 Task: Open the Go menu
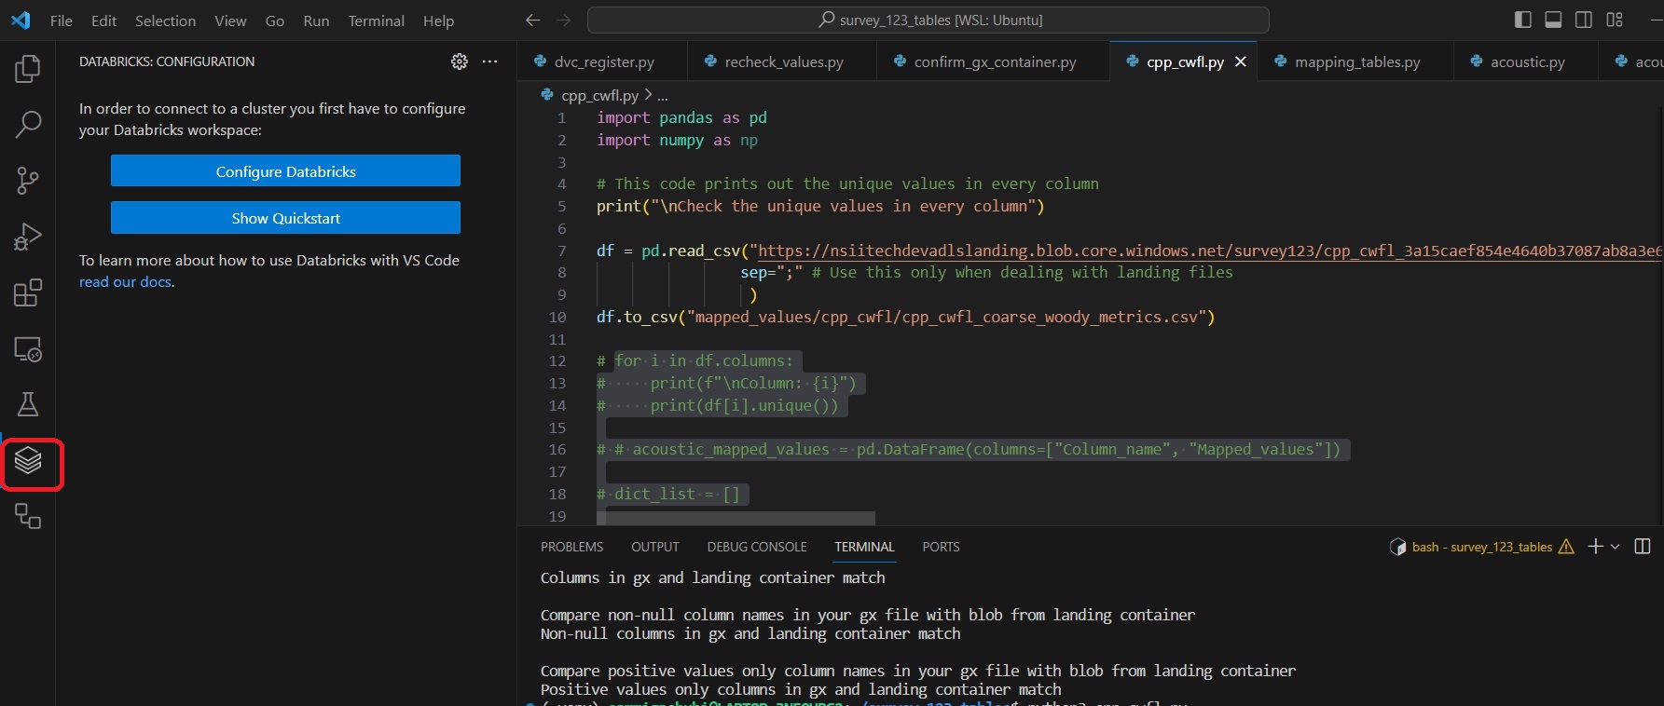(x=274, y=20)
